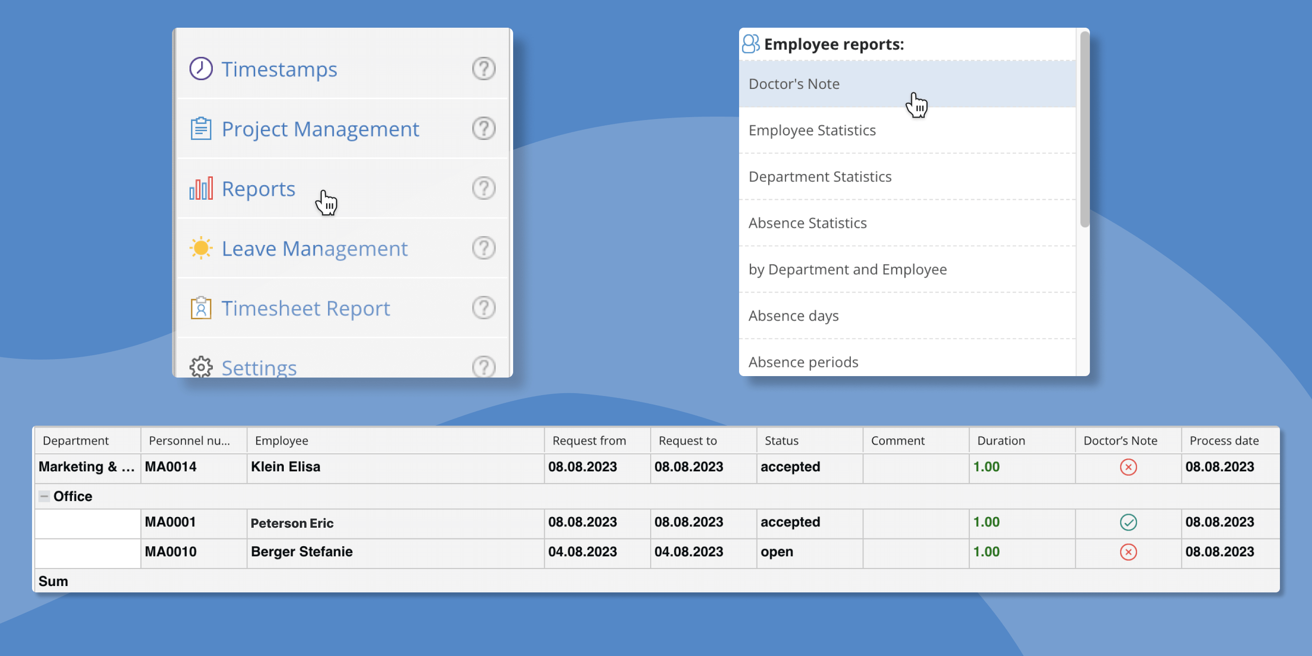Open help for Project Management

coord(483,128)
